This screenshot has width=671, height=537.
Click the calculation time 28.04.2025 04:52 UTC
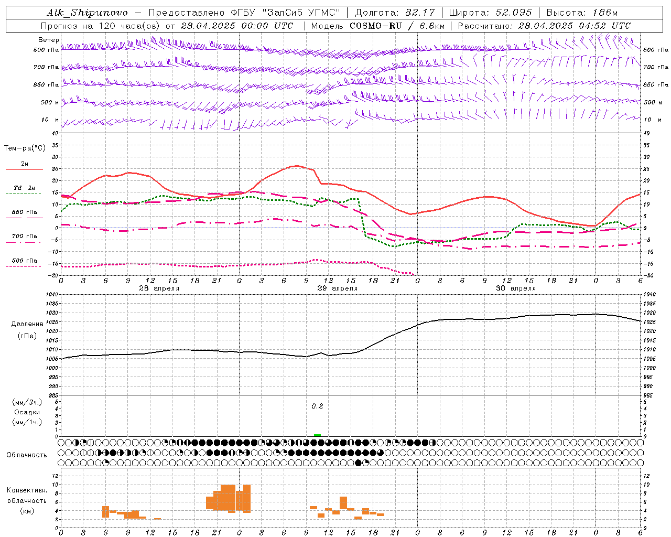pyautogui.click(x=574, y=26)
